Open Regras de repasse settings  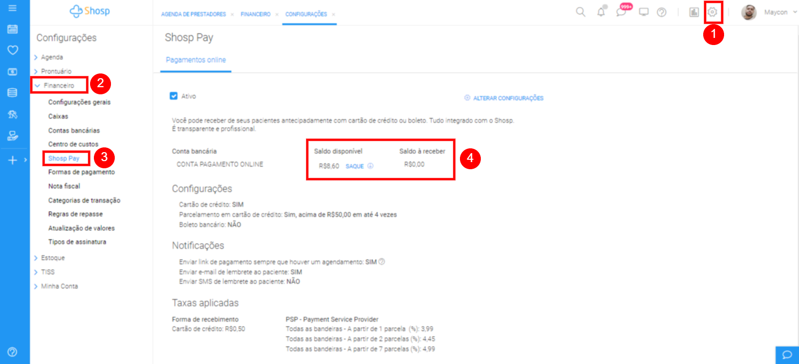75,214
